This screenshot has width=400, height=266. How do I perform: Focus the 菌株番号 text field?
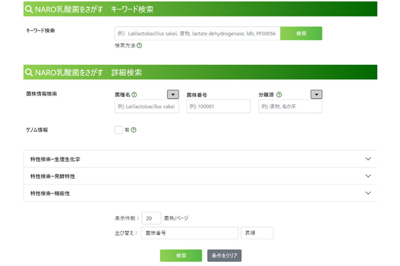218,107
